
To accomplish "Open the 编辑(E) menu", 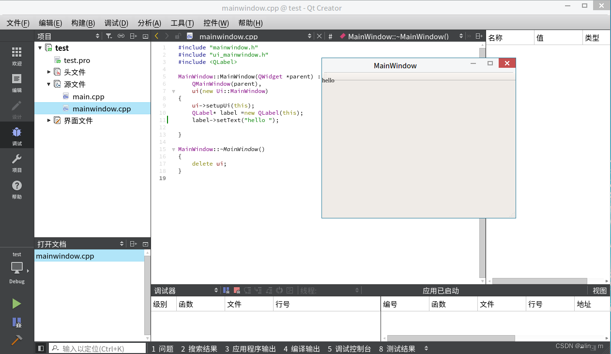I will pos(50,23).
